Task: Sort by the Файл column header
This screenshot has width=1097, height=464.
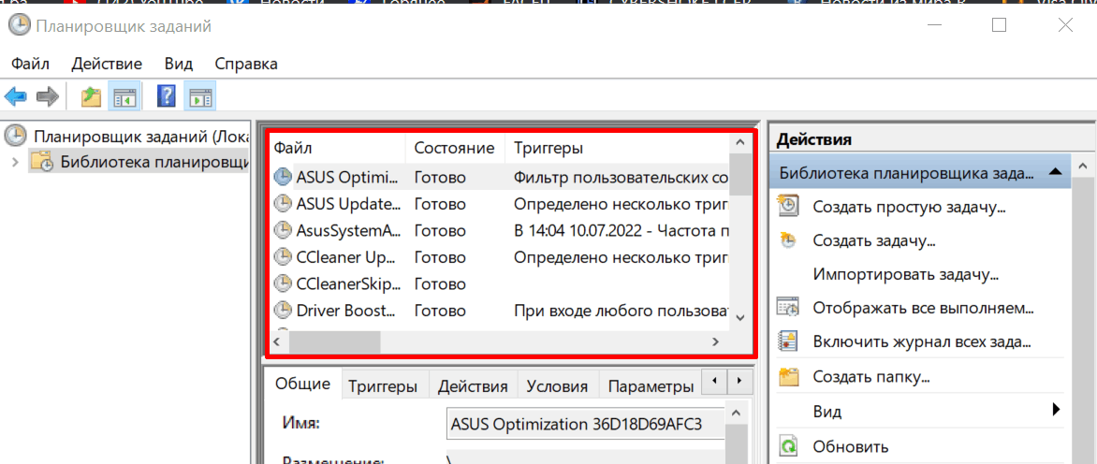Action: 337,148
